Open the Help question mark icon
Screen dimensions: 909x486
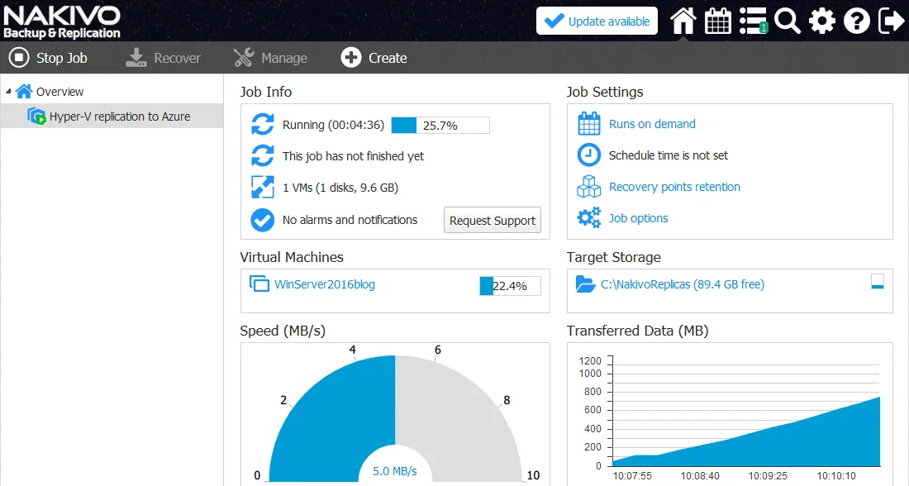pyautogui.click(x=857, y=21)
